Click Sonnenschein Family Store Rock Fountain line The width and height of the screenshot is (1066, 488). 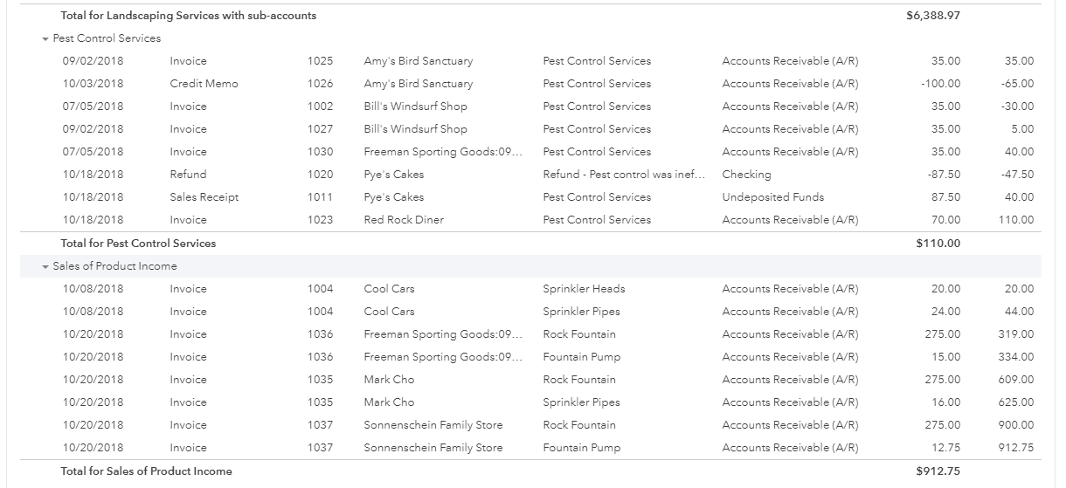(x=530, y=425)
